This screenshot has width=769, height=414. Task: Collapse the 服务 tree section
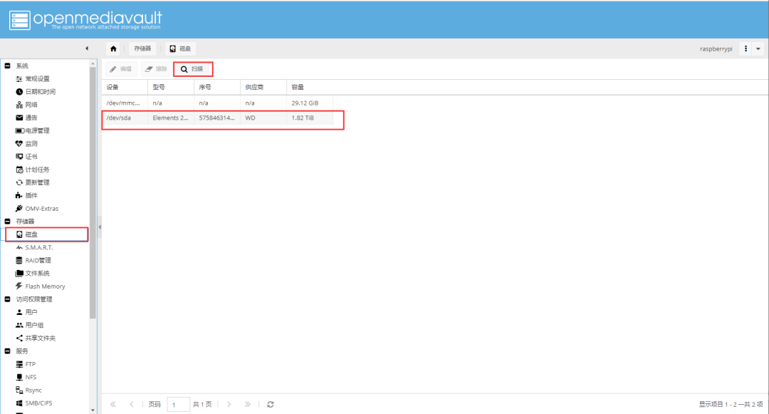coord(7,351)
